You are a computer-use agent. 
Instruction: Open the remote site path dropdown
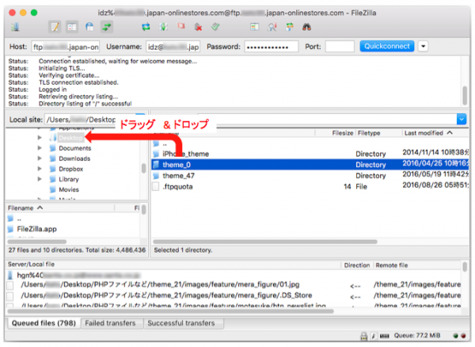coord(462,119)
